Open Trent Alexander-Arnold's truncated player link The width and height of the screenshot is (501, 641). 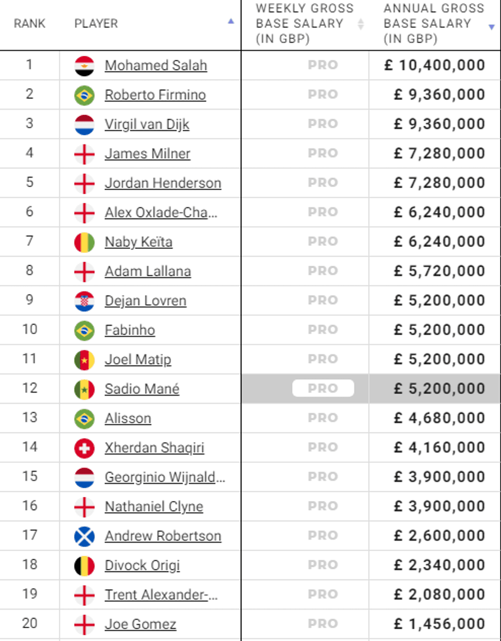[161, 595]
